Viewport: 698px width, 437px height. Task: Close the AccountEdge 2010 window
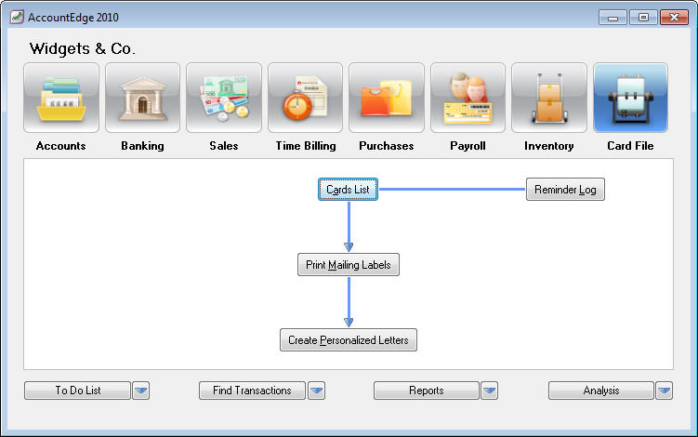tap(674, 18)
